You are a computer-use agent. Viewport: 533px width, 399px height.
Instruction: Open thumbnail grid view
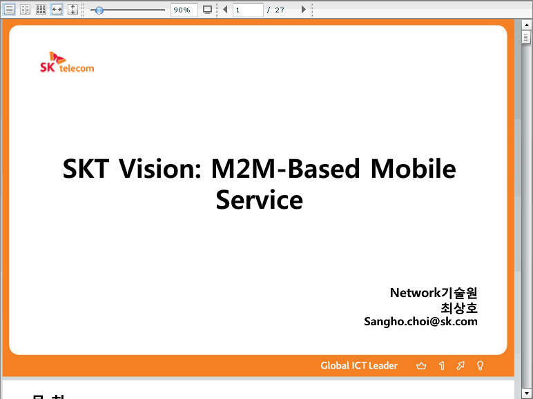pos(41,10)
